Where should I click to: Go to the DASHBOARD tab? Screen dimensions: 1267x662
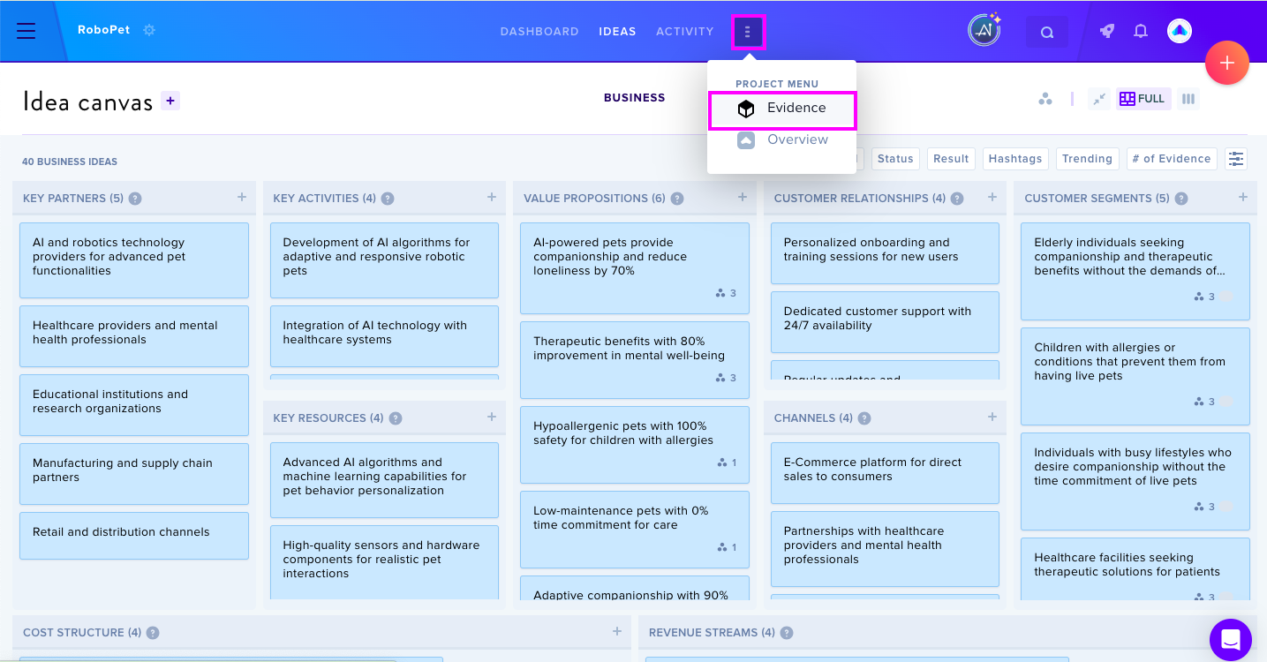point(539,32)
